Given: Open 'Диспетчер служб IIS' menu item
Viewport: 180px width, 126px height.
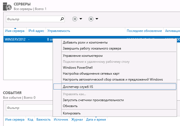Looking at the screenshot, I should click(78, 87).
